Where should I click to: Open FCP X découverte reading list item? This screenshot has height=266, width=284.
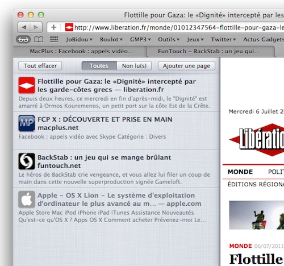click(x=116, y=131)
